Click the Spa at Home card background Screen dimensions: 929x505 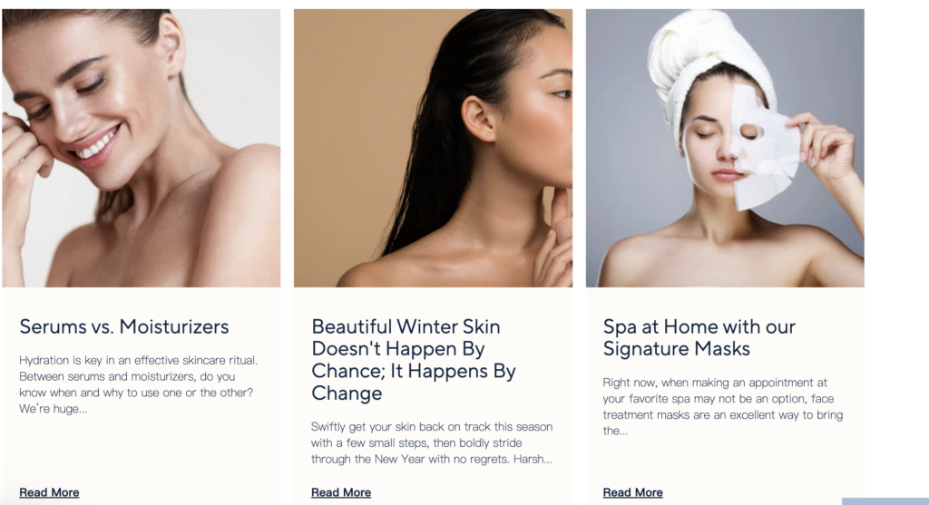725,461
